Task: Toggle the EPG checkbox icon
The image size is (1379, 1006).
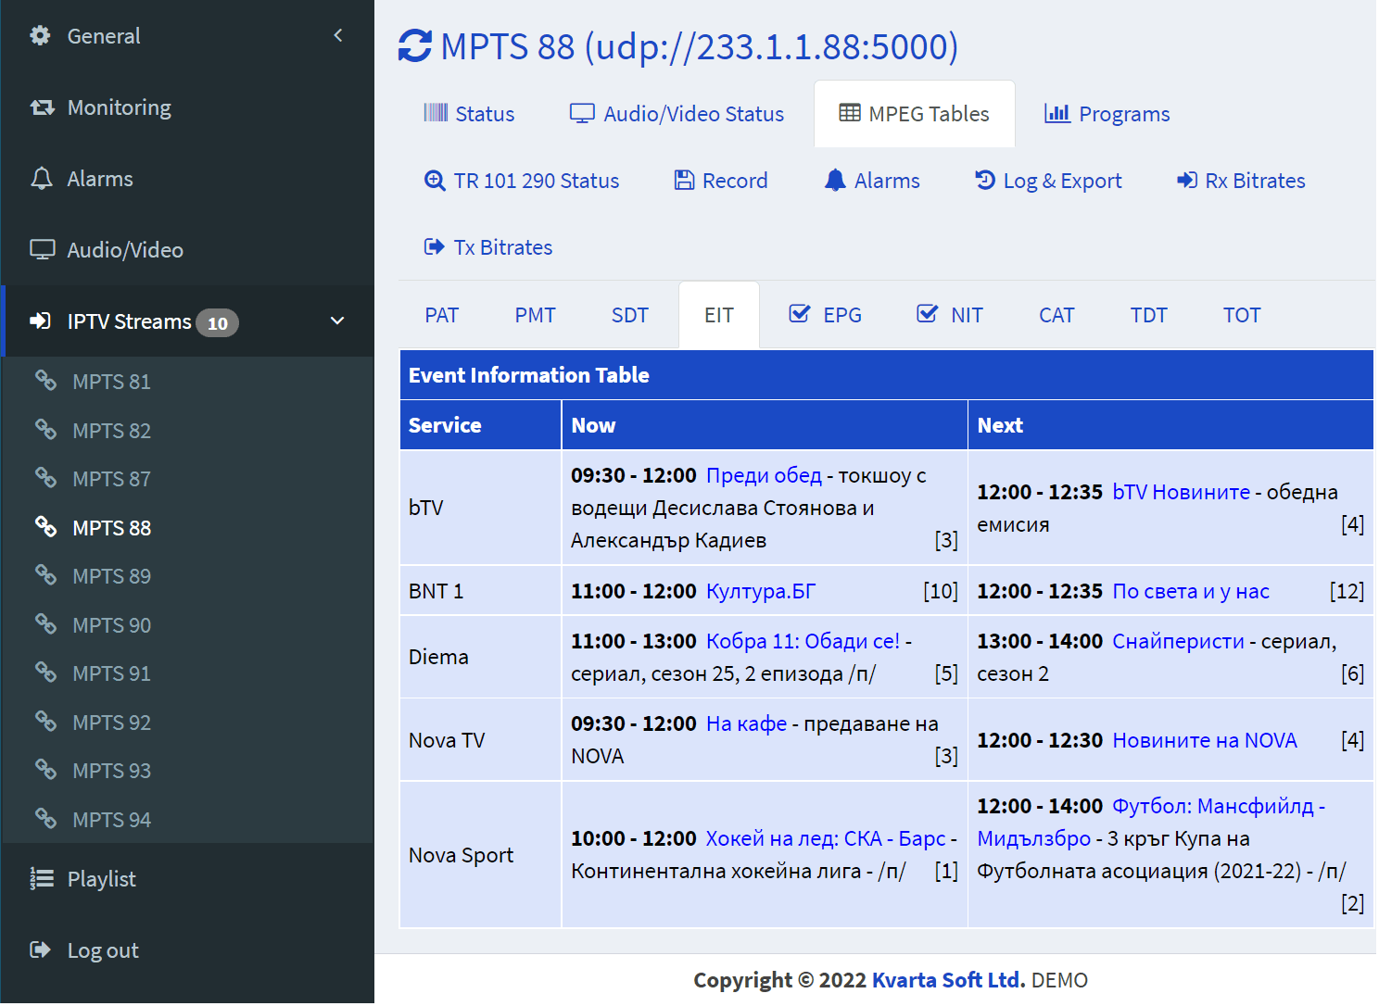Action: point(799,314)
